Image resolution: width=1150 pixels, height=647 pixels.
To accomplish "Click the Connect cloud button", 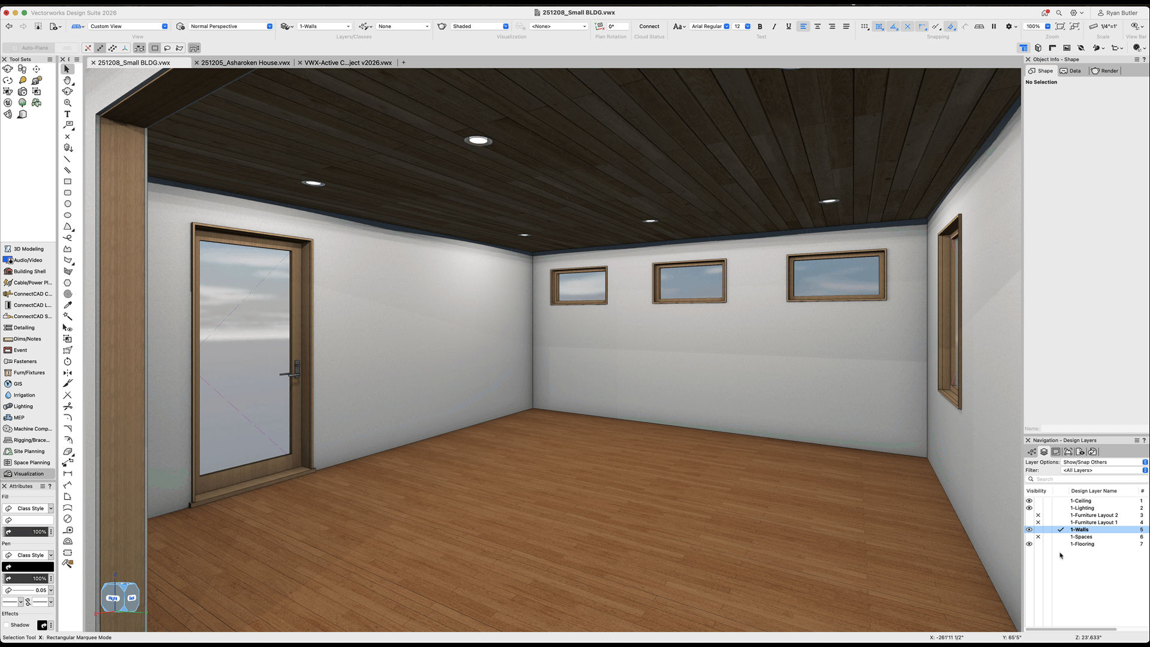I will click(649, 26).
